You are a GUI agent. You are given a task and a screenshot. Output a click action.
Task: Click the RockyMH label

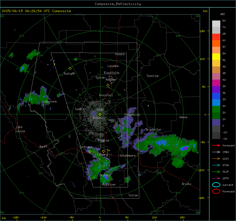[x=69, y=74]
